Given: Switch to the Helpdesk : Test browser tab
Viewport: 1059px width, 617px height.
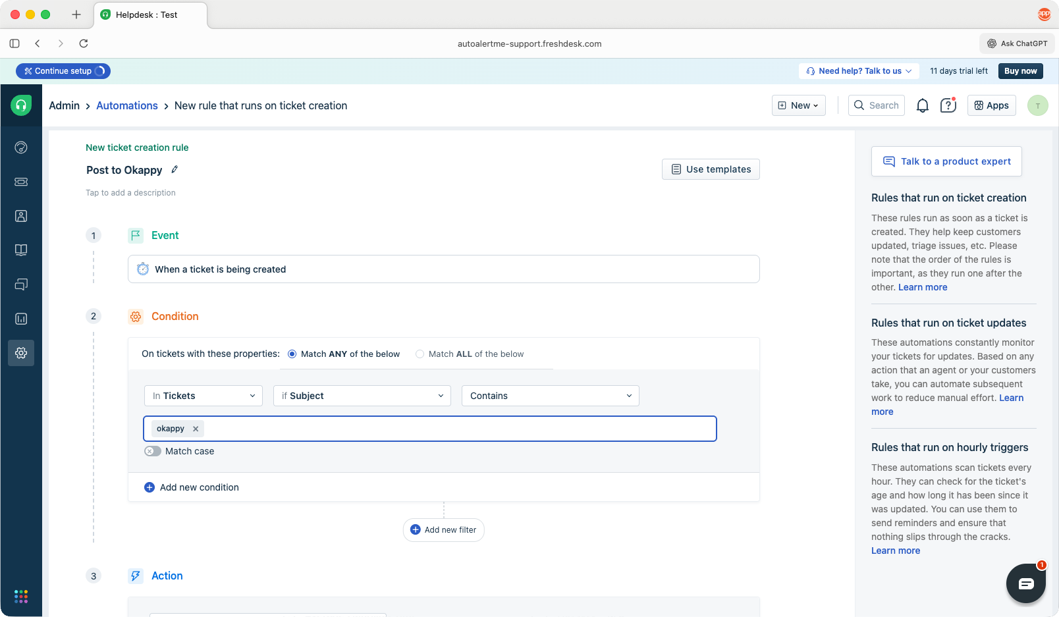Looking at the screenshot, I should (151, 14).
